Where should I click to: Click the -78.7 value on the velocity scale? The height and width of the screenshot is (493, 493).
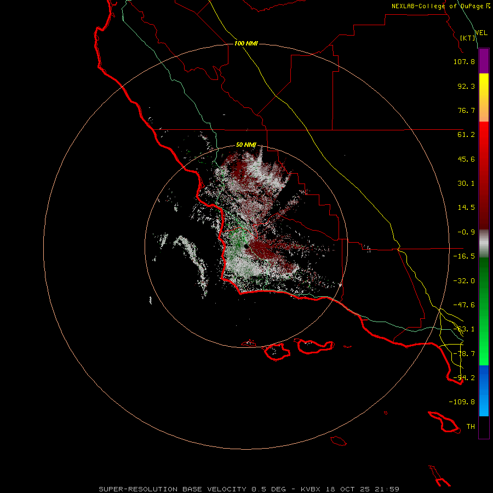click(464, 354)
